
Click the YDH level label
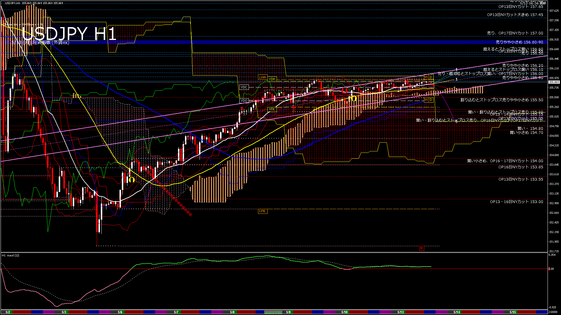[272, 79]
